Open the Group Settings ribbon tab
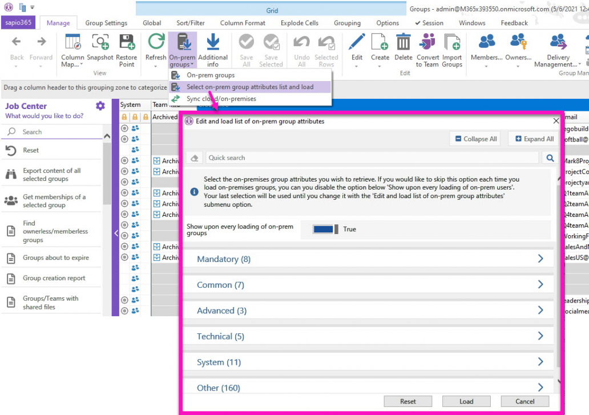Screen dimensions: 589x415 pyautogui.click(x=106, y=23)
